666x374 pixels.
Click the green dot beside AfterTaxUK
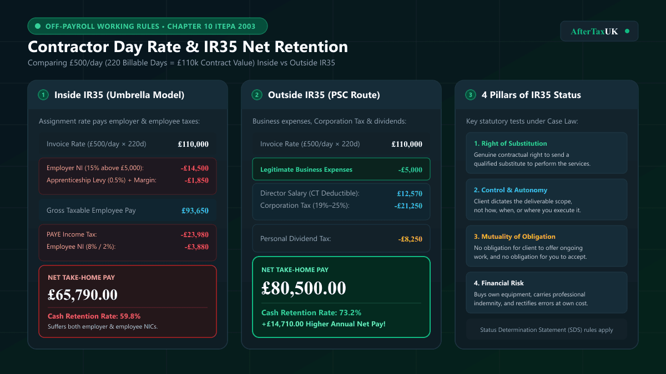627,31
